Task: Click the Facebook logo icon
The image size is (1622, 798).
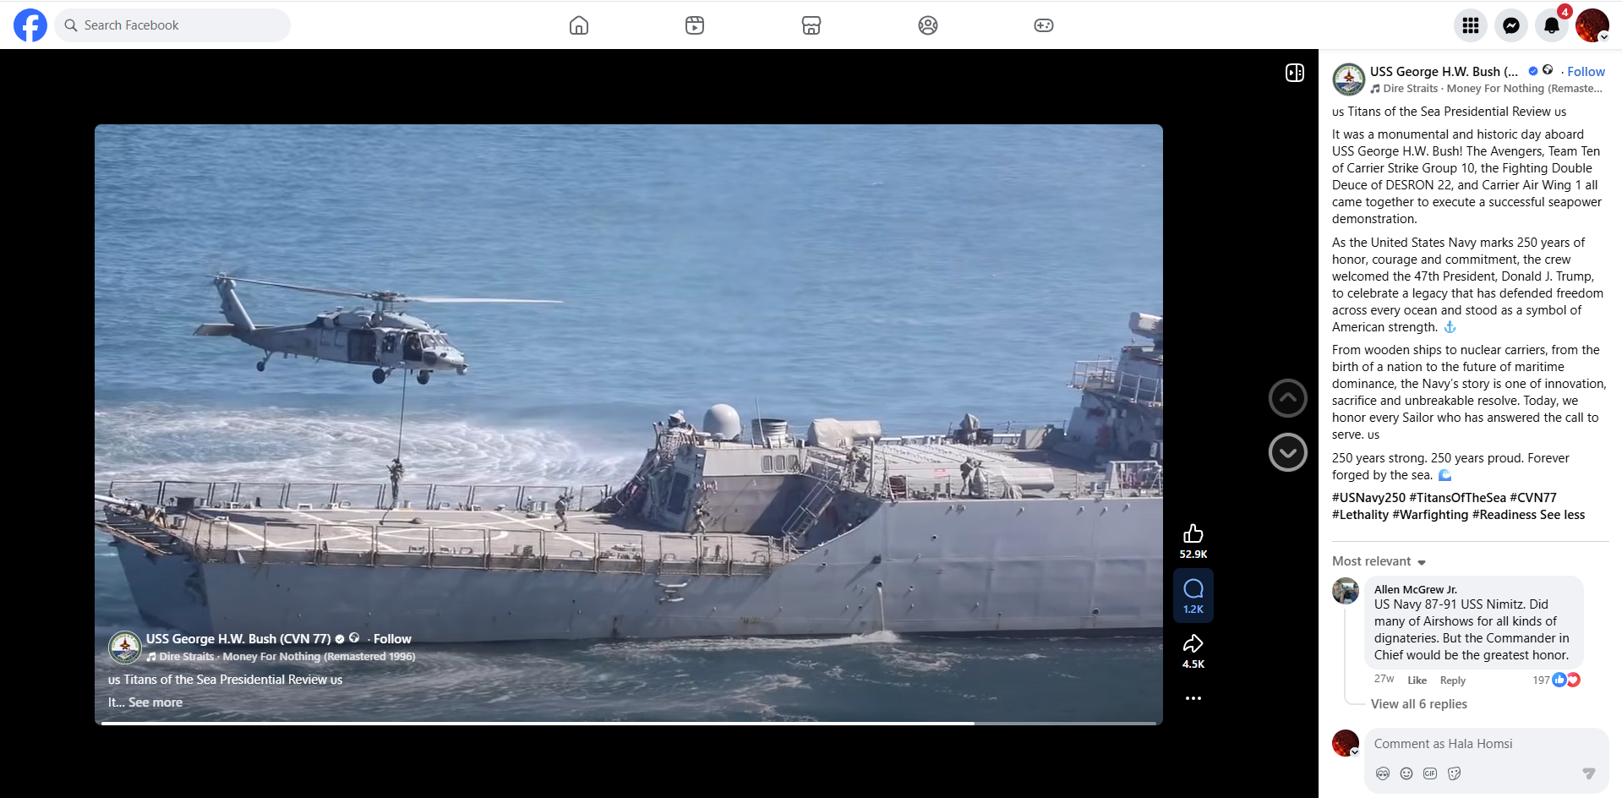Action: (x=30, y=25)
